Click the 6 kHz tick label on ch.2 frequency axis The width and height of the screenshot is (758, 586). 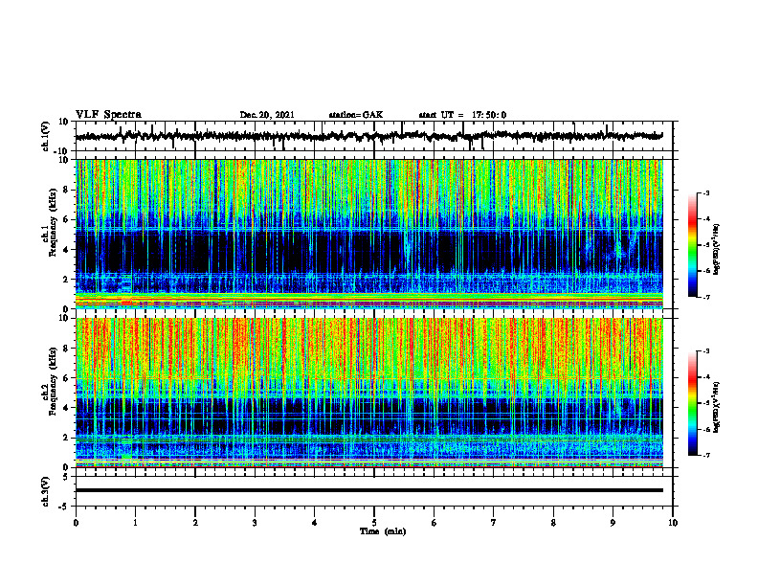pos(66,378)
